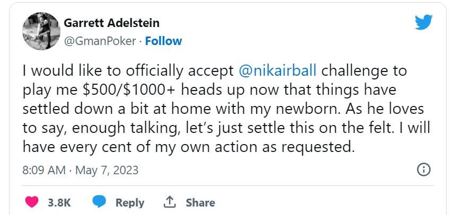The image size is (453, 215).
Task: Click the reply speech bubble icon
Action: click(x=100, y=202)
